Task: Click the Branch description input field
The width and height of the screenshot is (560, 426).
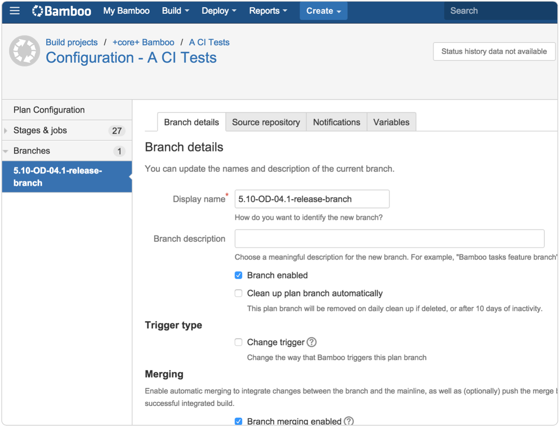Action: (390, 239)
